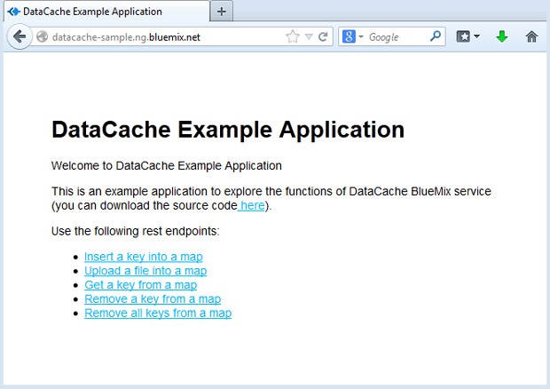Bookmark this page with the star icon
Viewport: 550px width, 389px height.
(x=293, y=36)
